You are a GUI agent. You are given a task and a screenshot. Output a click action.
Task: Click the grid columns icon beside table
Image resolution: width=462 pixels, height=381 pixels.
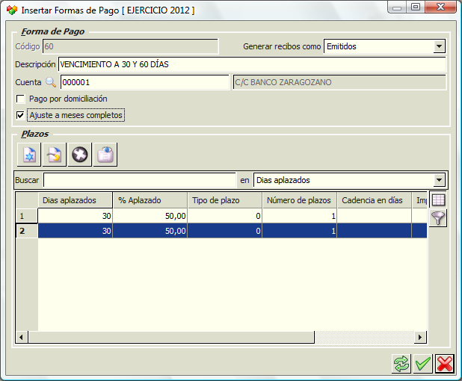[x=438, y=200]
